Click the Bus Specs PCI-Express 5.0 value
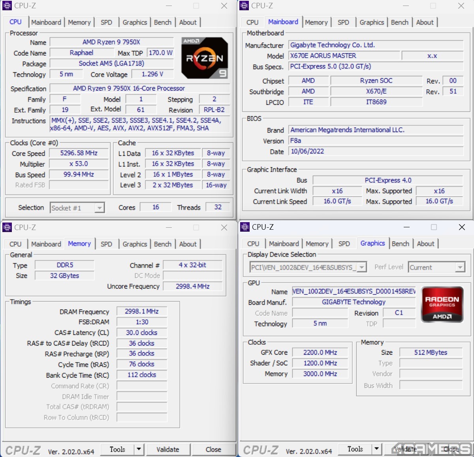474x457 pixels. pyautogui.click(x=376, y=66)
